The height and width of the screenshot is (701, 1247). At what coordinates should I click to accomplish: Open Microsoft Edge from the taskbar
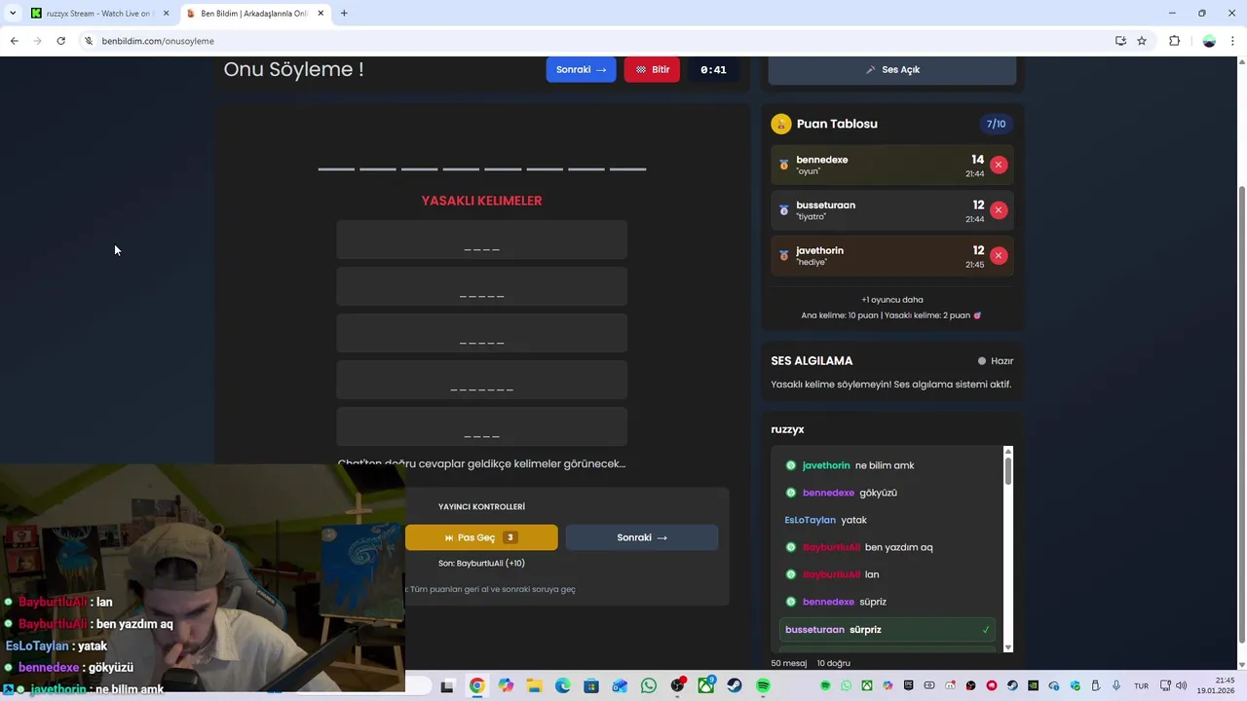pyautogui.click(x=563, y=686)
